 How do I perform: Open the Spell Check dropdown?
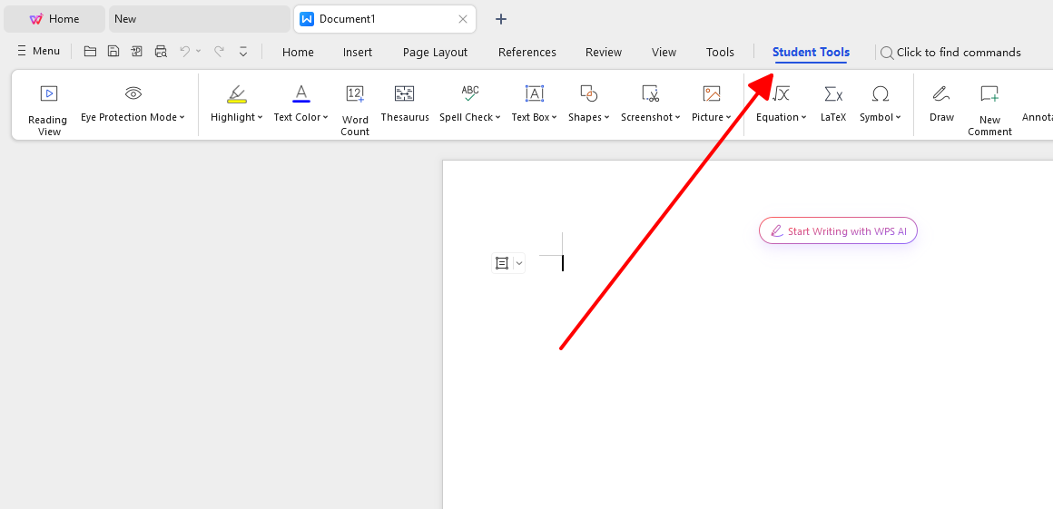click(498, 117)
